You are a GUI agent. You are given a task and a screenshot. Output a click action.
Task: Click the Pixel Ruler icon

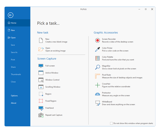tap(98, 76)
